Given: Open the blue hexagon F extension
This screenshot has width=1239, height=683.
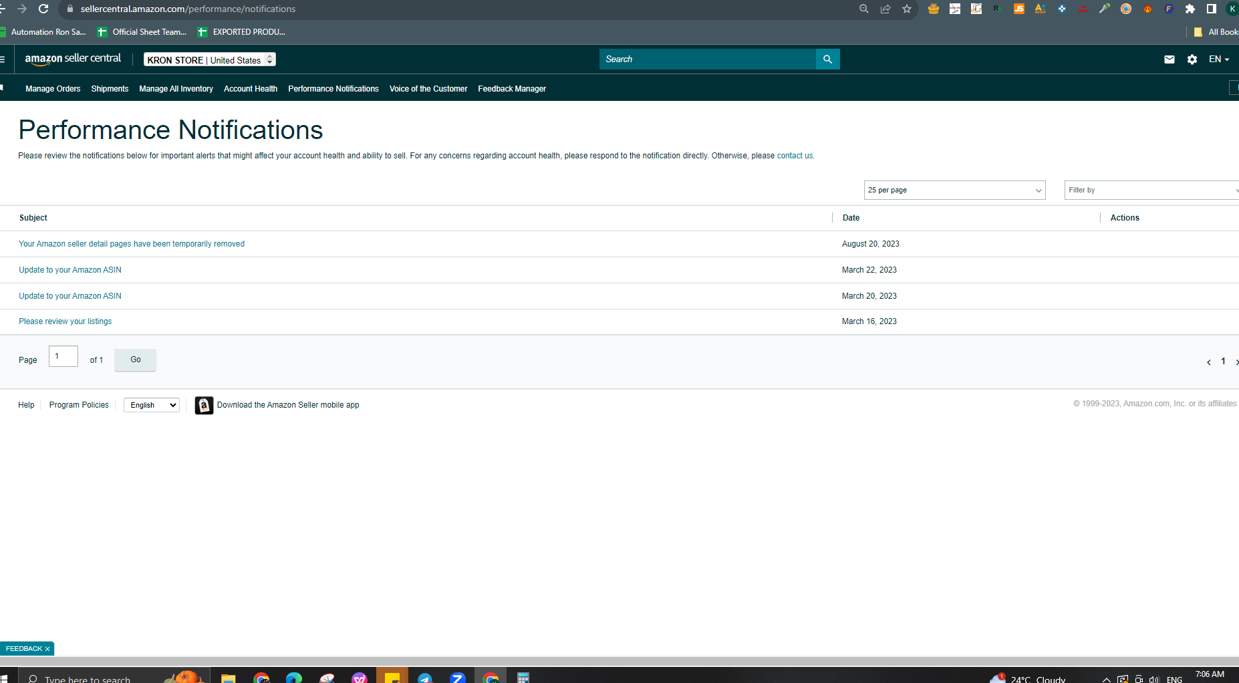Looking at the screenshot, I should 1169,9.
